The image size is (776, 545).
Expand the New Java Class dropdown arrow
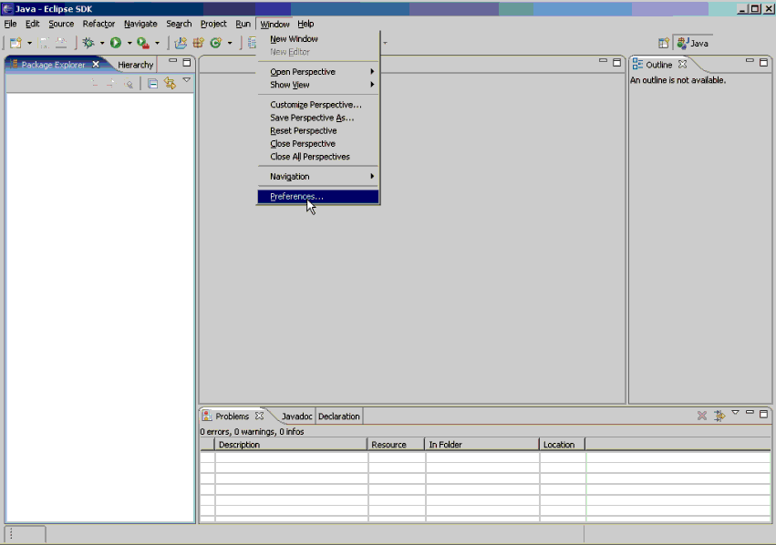[230, 44]
